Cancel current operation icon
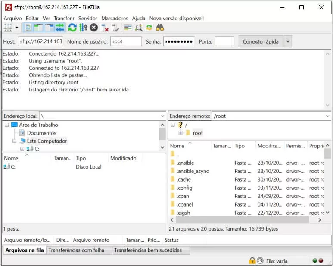 [93, 28]
